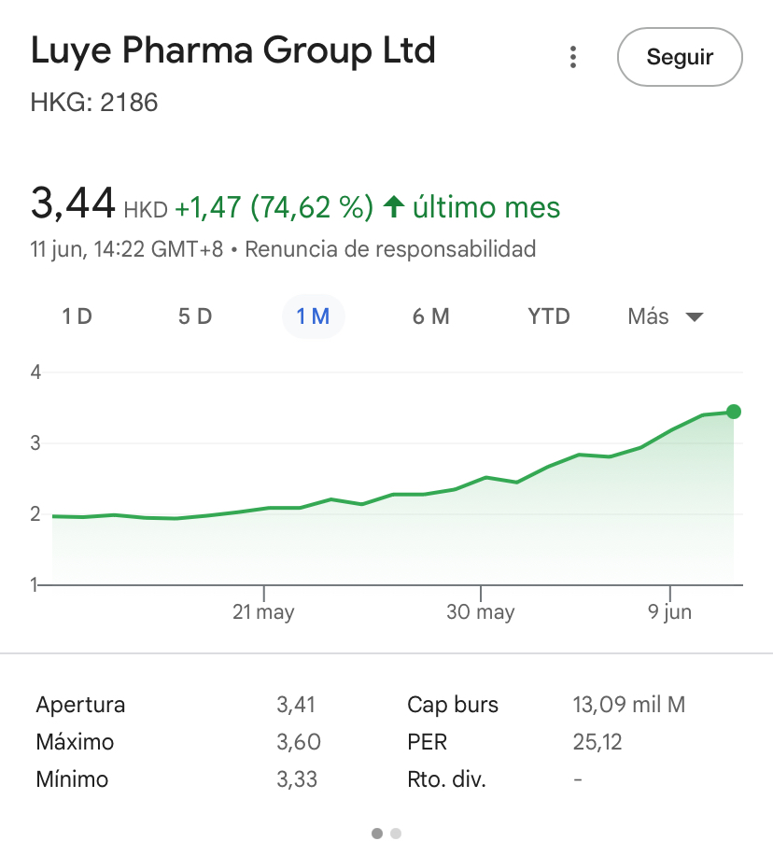Click the 9 jun axis marker
This screenshot has width=773, height=841.
[x=669, y=611]
